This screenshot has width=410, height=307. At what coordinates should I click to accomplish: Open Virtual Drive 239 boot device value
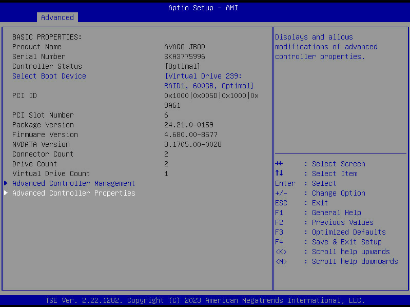[x=209, y=81]
